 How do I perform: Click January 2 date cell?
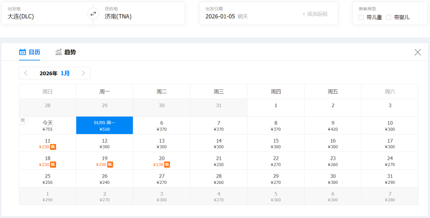point(333,108)
